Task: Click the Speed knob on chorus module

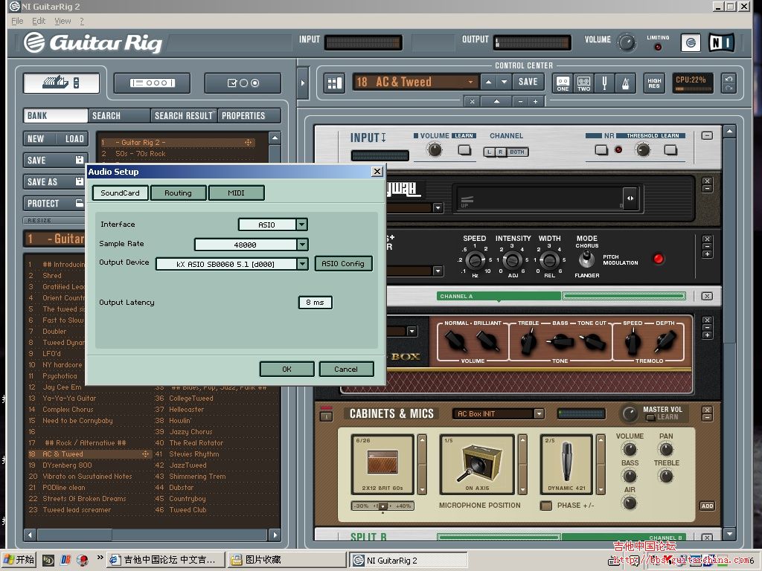Action: coord(474,260)
